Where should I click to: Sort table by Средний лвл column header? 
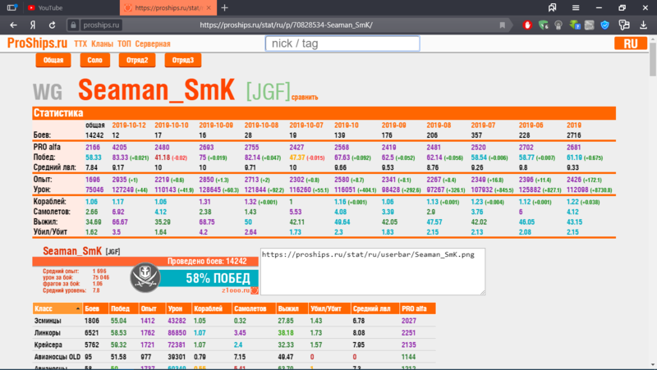[x=375, y=308]
